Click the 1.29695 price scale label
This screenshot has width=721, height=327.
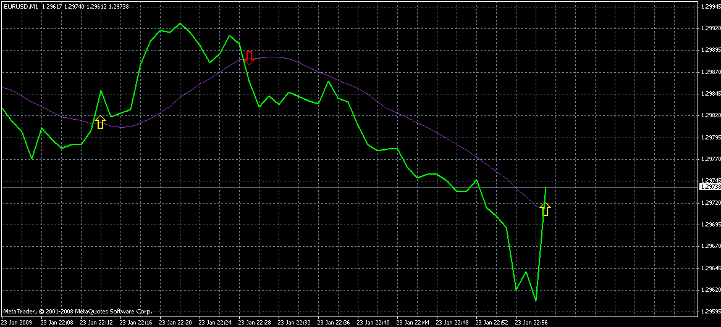click(710, 225)
